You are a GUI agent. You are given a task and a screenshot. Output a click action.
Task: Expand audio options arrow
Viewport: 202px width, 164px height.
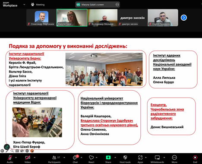tap(16, 158)
